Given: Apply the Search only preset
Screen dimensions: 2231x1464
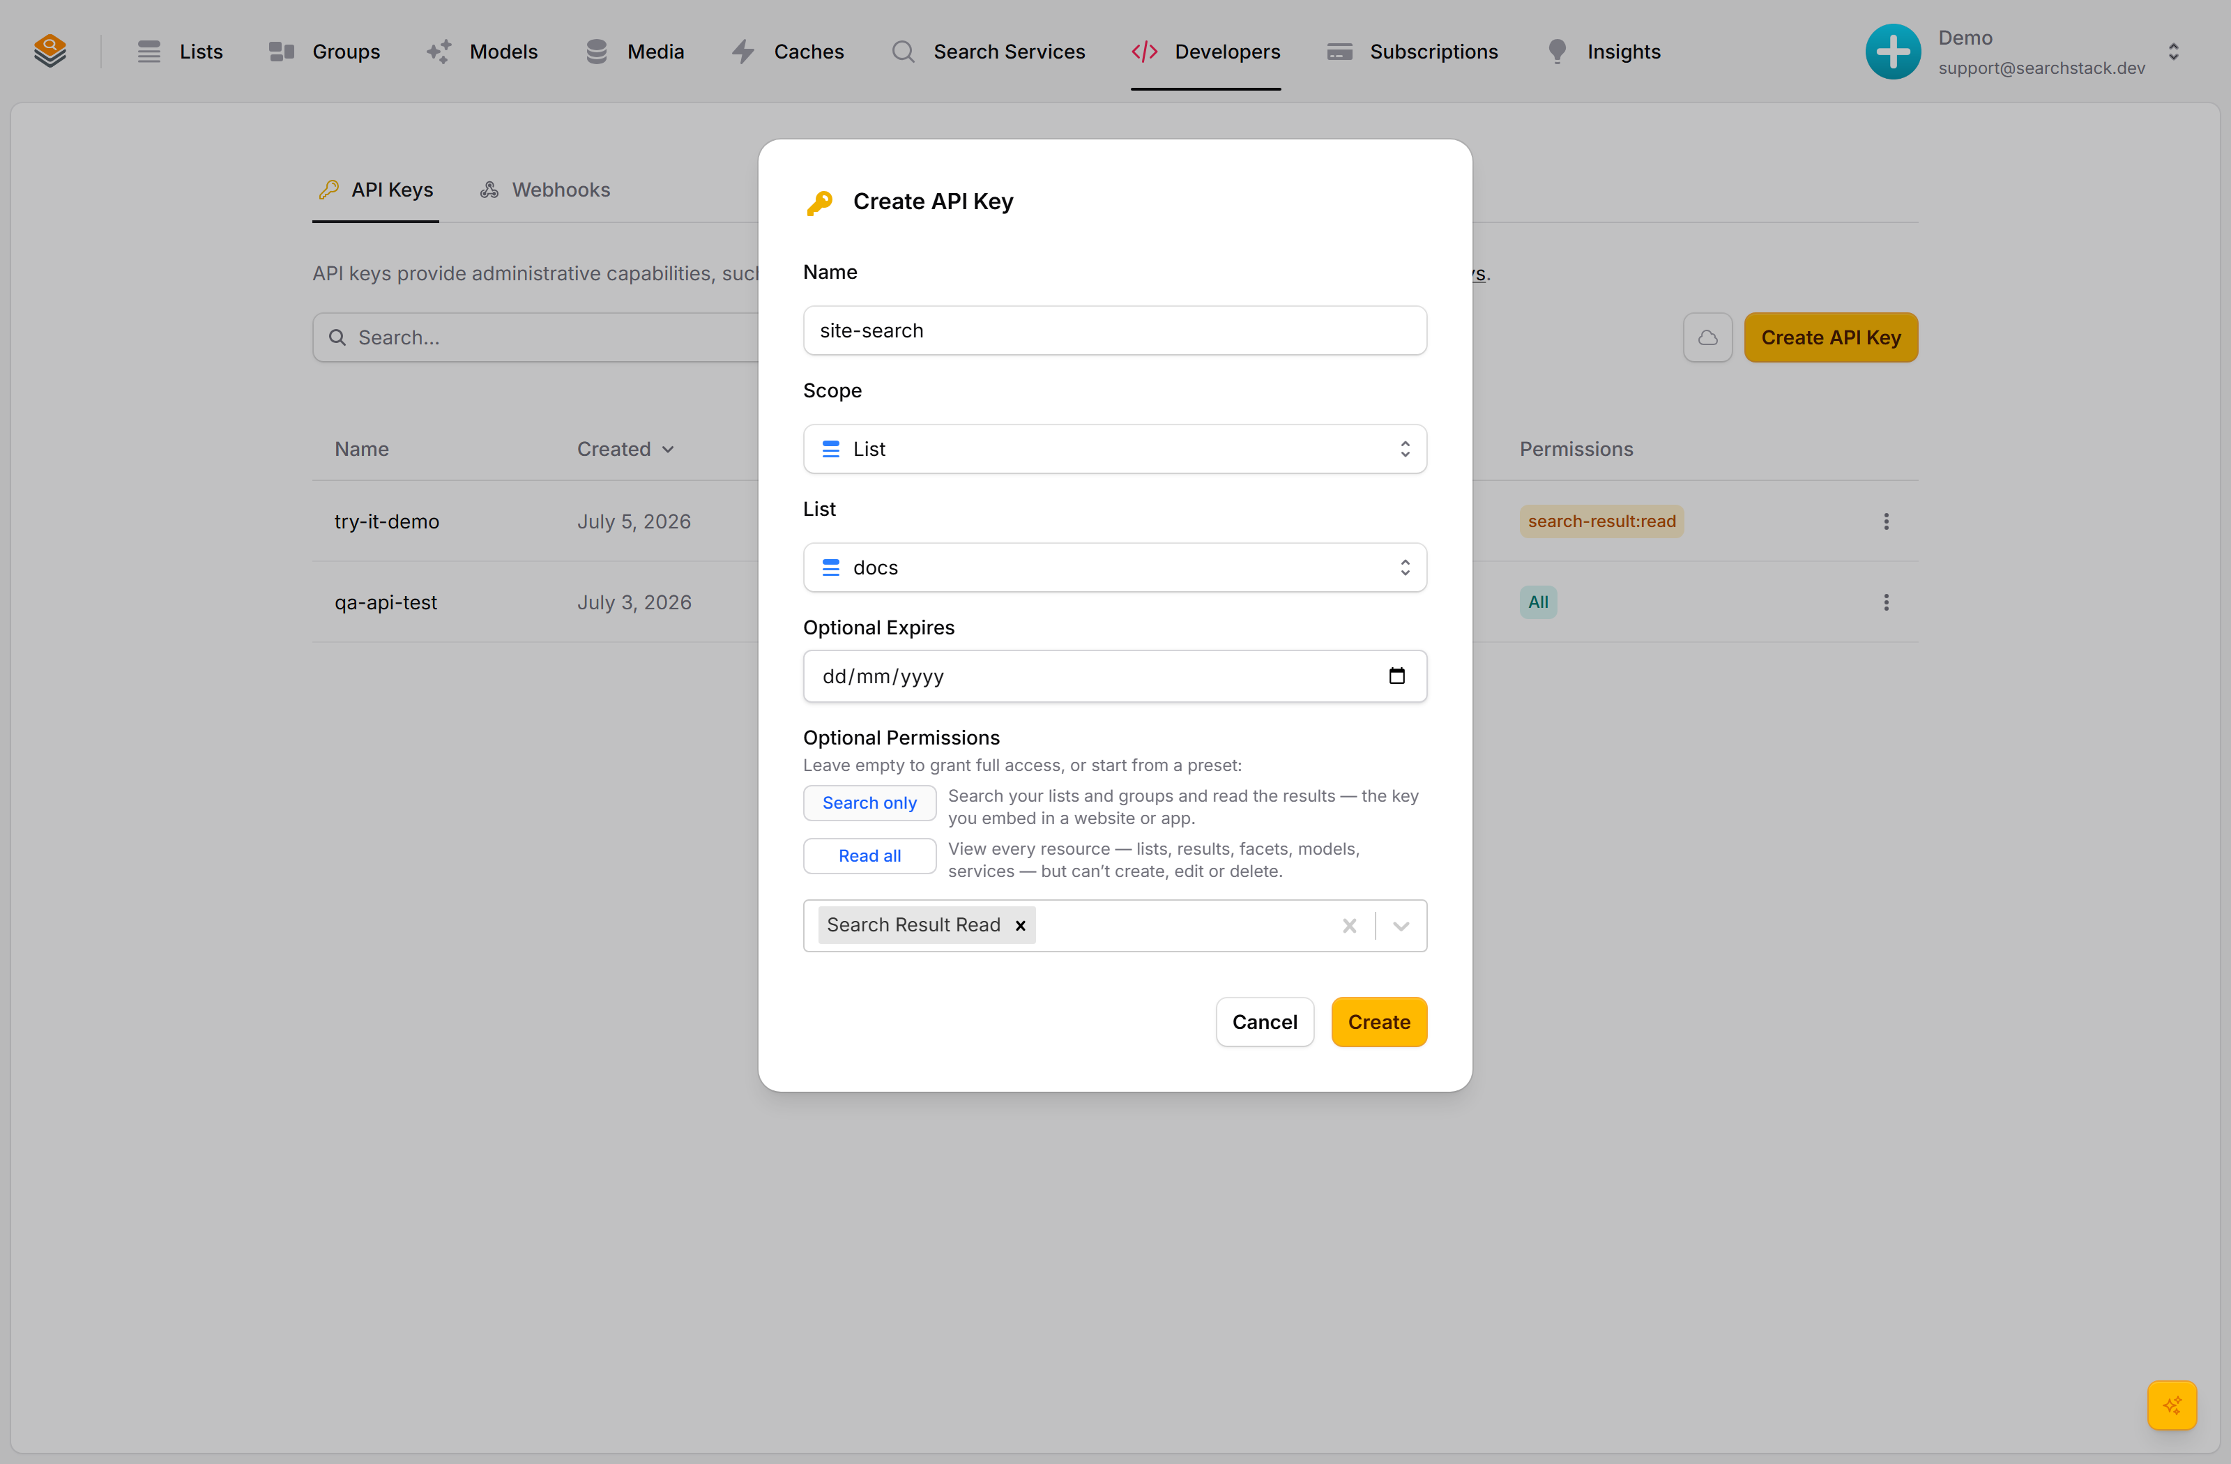Looking at the screenshot, I should click(869, 802).
